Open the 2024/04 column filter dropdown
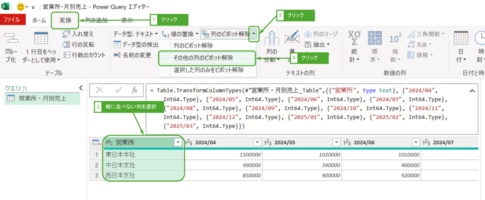Viewport: 485px width, 200px height. click(x=257, y=142)
